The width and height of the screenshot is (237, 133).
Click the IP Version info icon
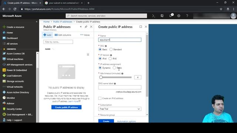(x=111, y=55)
